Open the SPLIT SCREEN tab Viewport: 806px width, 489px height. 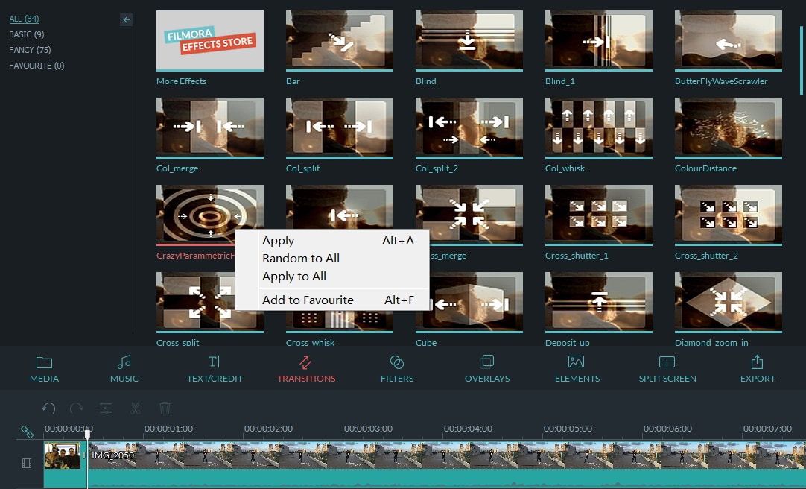667,369
